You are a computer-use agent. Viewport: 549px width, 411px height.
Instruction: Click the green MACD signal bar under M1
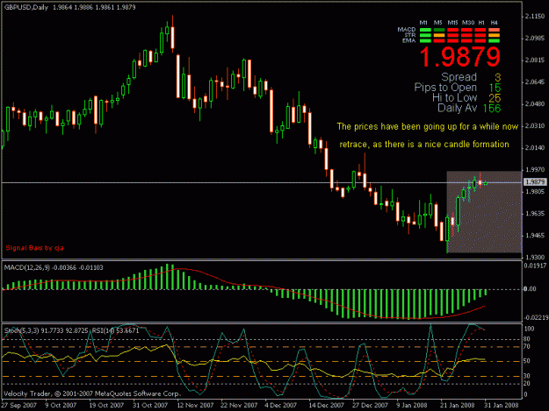coord(425,30)
